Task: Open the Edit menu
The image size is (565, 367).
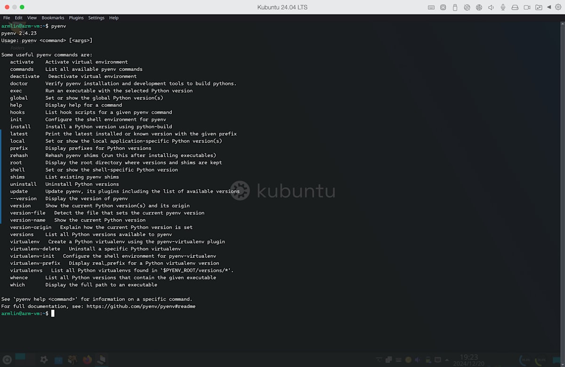Action: pyautogui.click(x=18, y=18)
